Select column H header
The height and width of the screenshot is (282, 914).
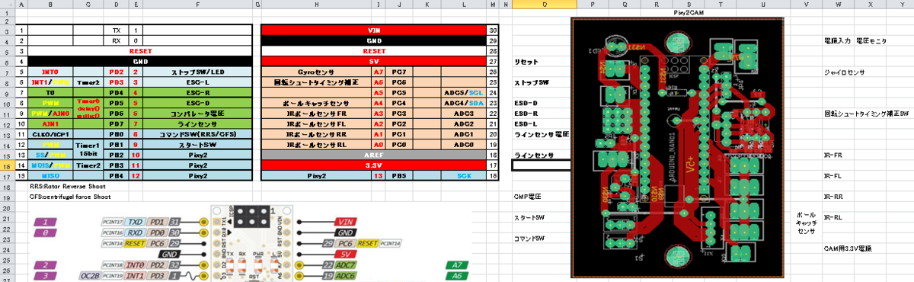(315, 5)
